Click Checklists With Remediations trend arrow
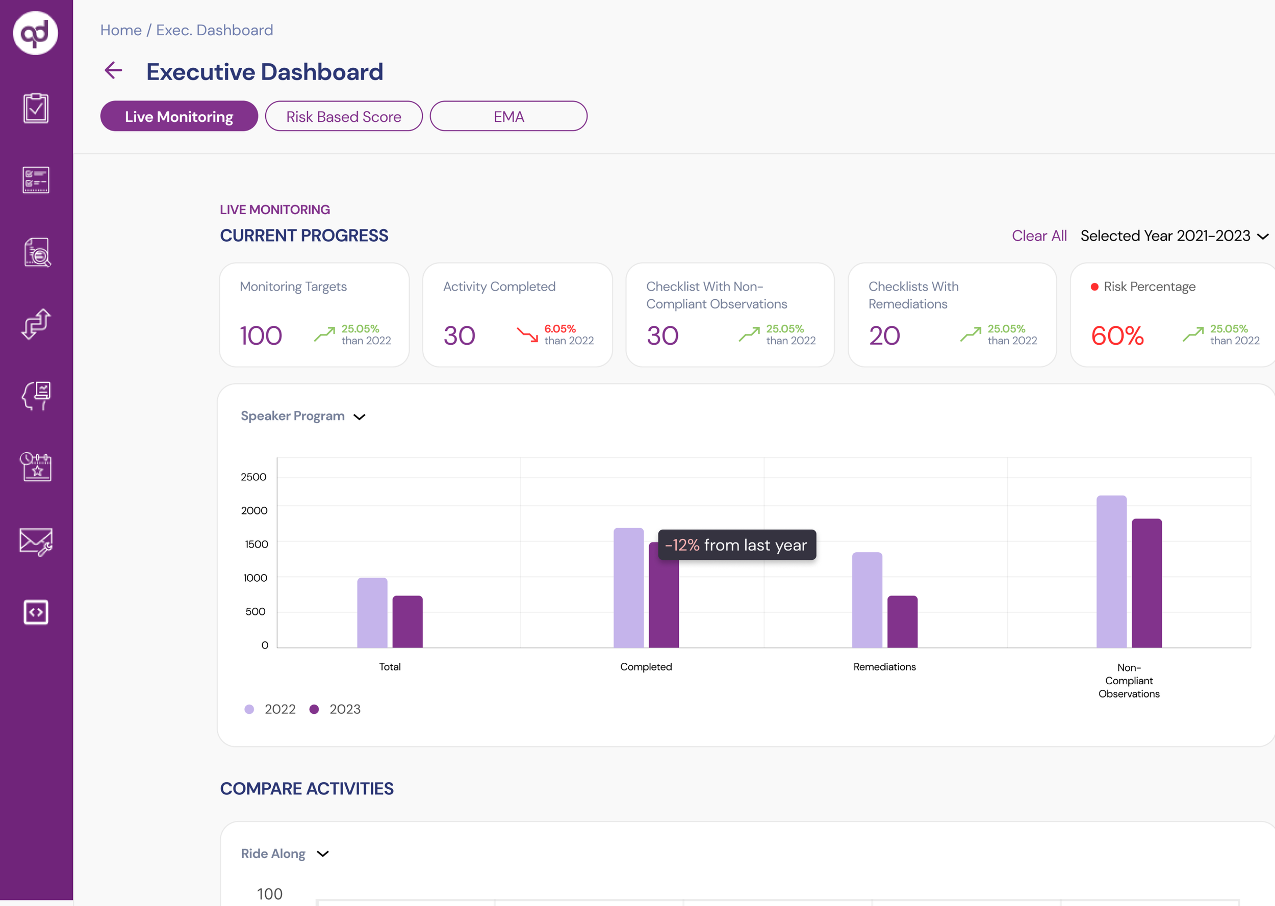Screen dimensions: 1275x906 pos(971,334)
